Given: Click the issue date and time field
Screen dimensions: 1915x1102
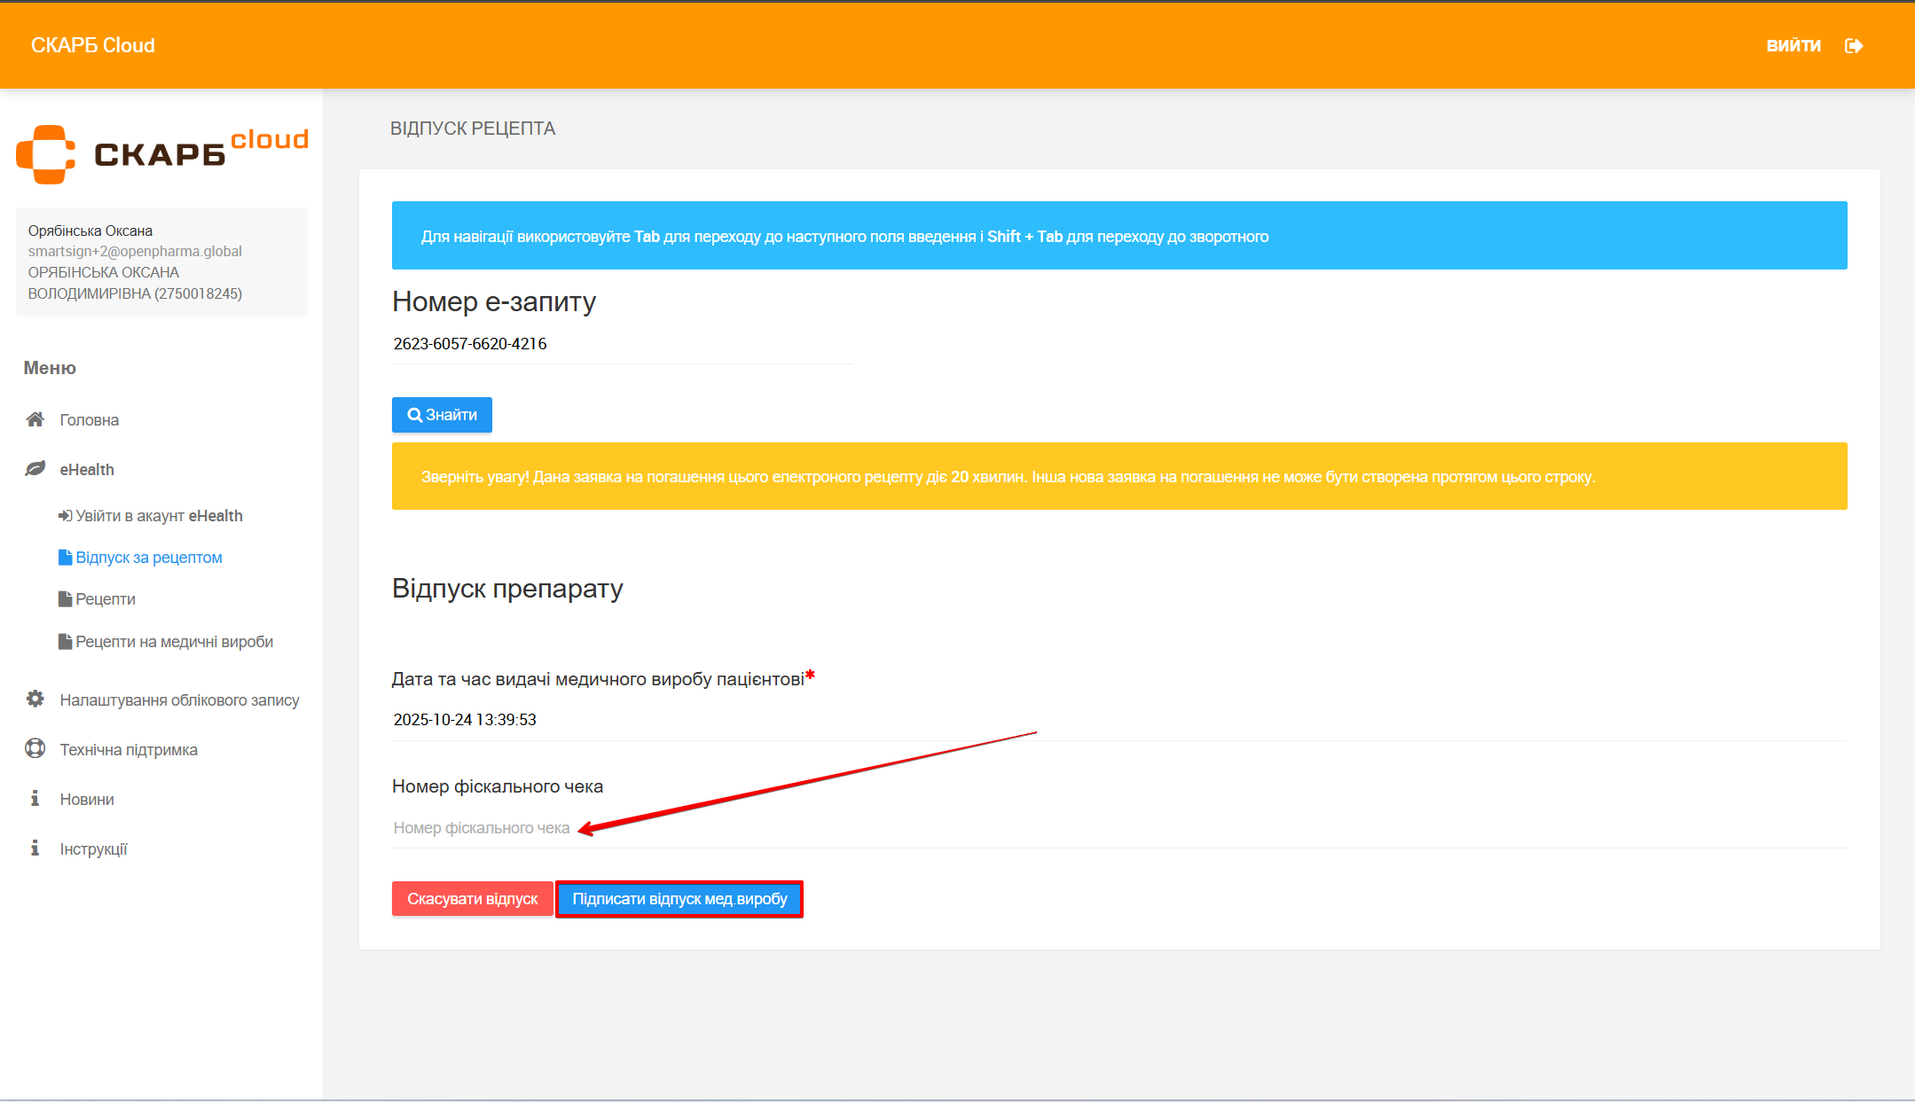Looking at the screenshot, I should tap(1118, 720).
